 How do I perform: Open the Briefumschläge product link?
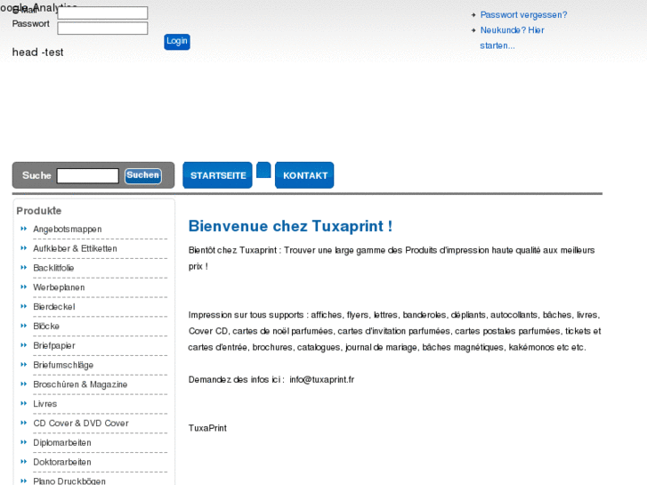[x=63, y=365]
